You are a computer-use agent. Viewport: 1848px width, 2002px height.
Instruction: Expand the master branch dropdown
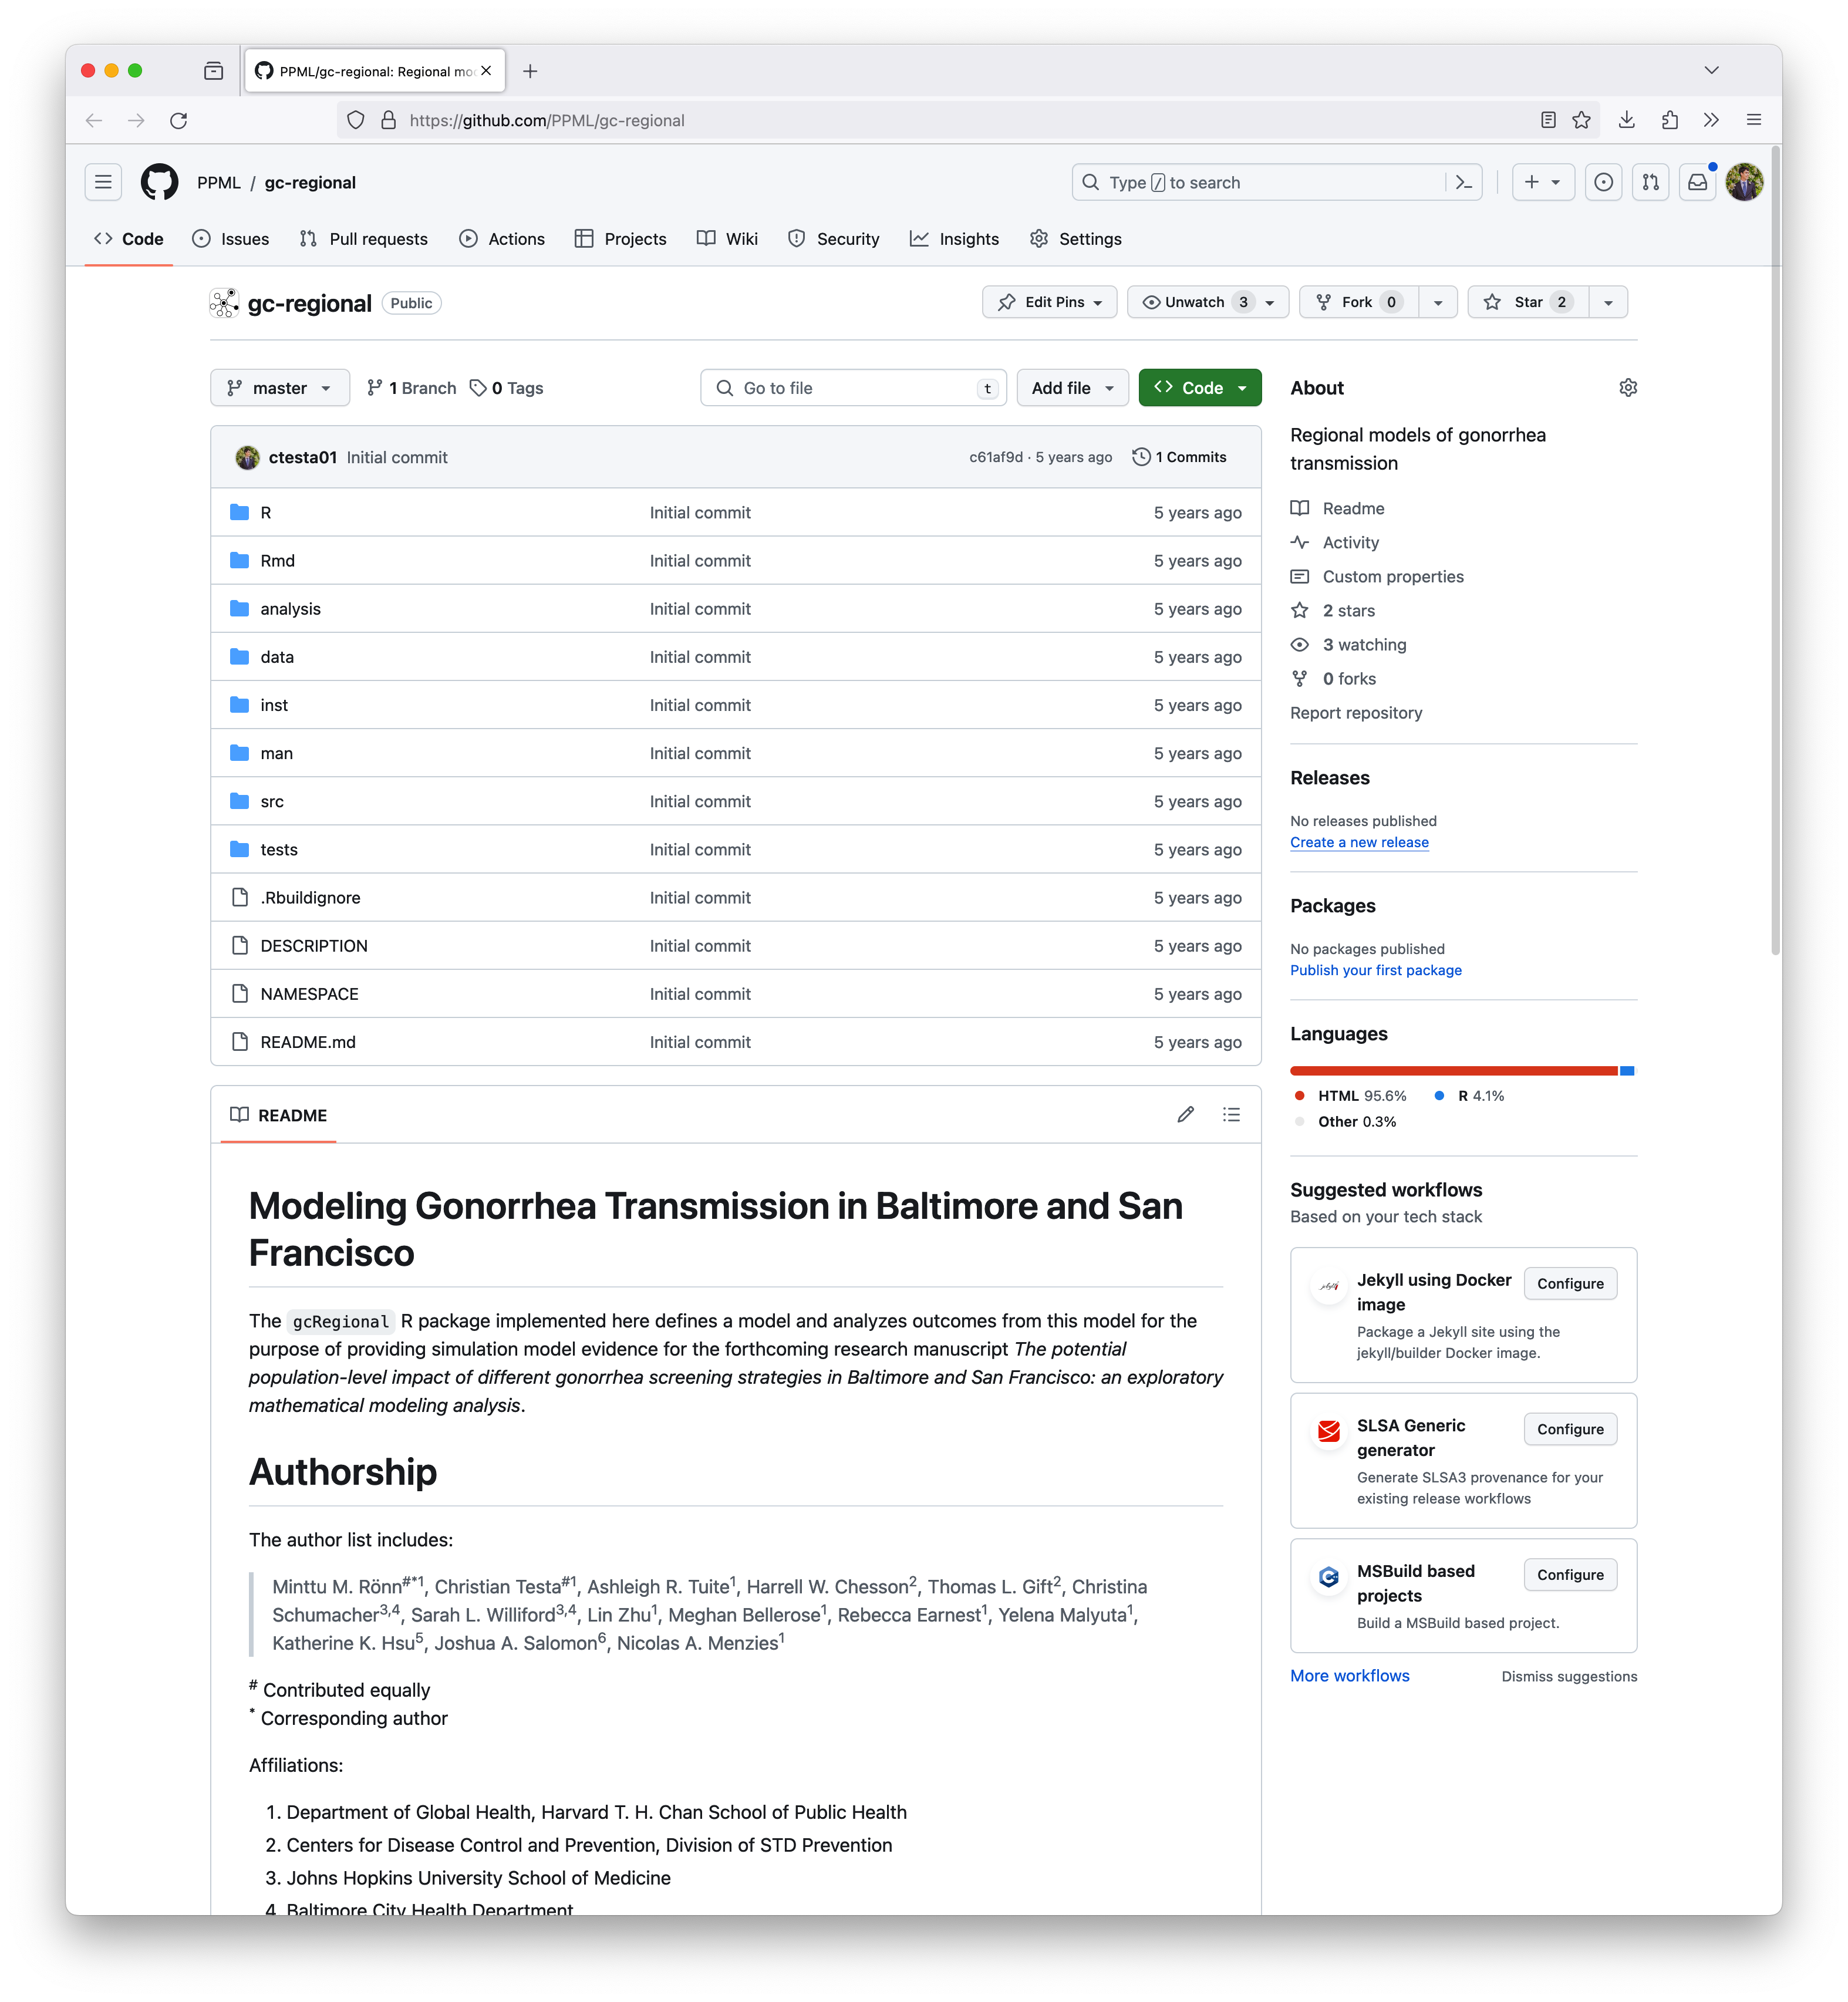click(279, 388)
